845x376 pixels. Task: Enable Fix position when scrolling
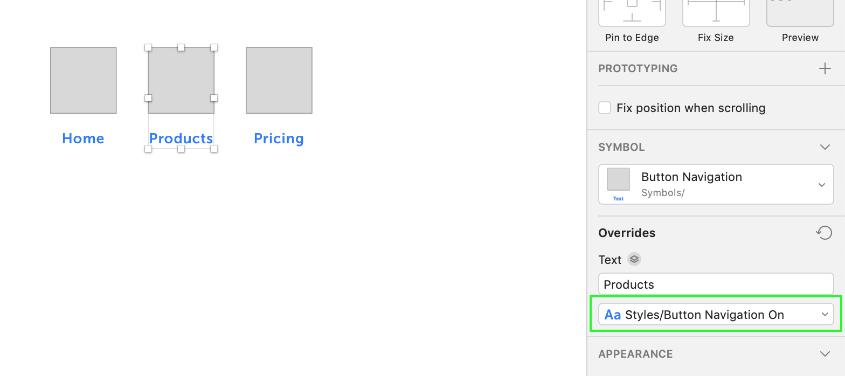coord(605,108)
